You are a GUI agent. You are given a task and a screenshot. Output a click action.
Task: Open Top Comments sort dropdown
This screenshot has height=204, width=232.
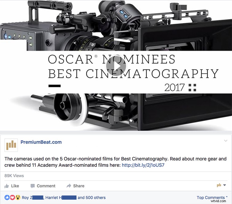(x=212, y=198)
